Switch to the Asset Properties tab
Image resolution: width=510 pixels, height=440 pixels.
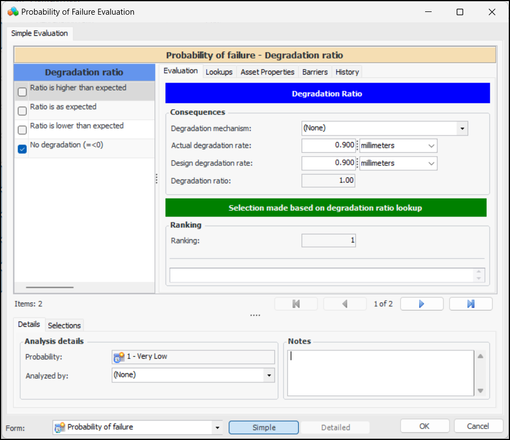click(267, 72)
